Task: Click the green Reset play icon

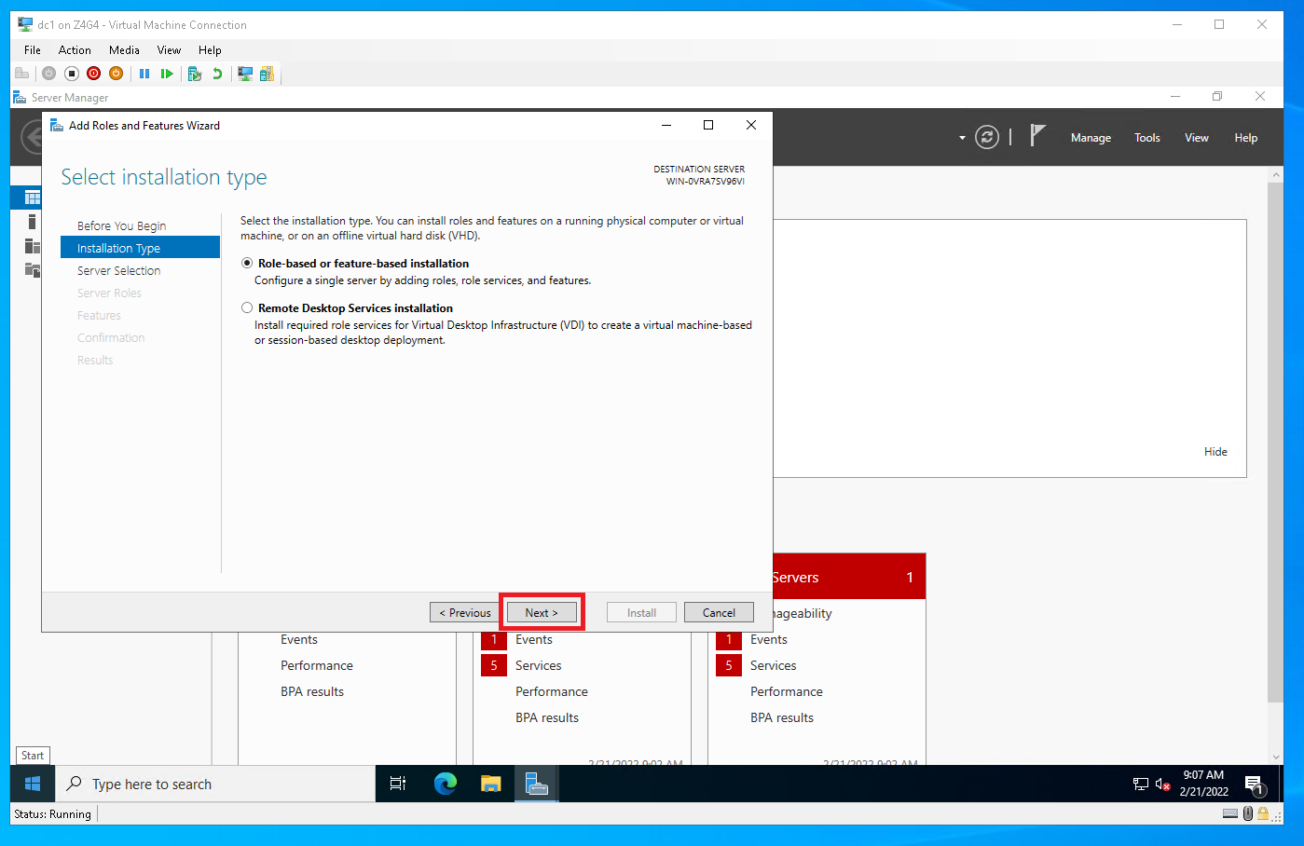Action: point(167,74)
